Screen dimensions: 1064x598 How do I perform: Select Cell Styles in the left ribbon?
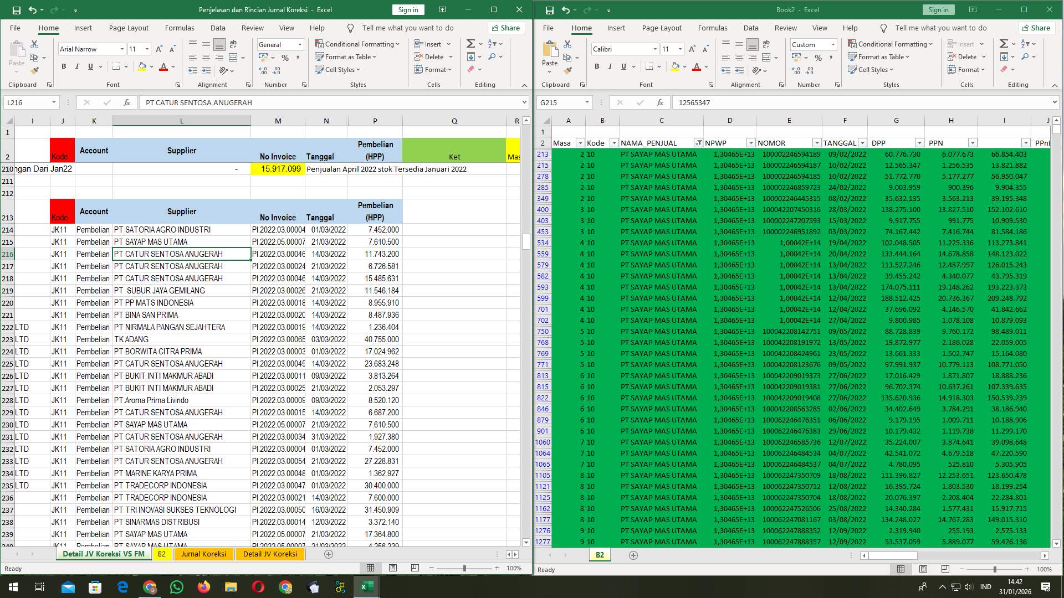(x=337, y=69)
